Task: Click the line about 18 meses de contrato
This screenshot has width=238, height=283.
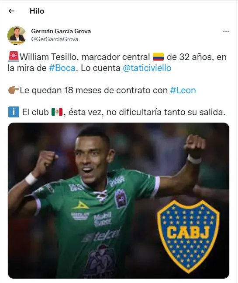Action: pyautogui.click(x=102, y=90)
